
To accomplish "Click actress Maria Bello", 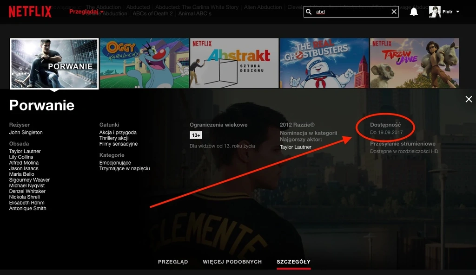I will (x=21, y=174).
